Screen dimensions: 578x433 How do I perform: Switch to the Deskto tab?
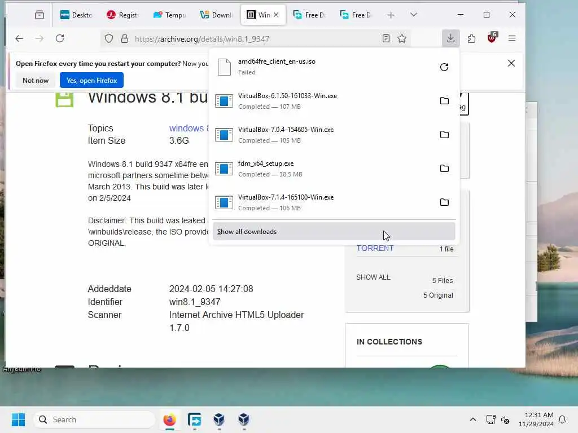click(x=76, y=15)
